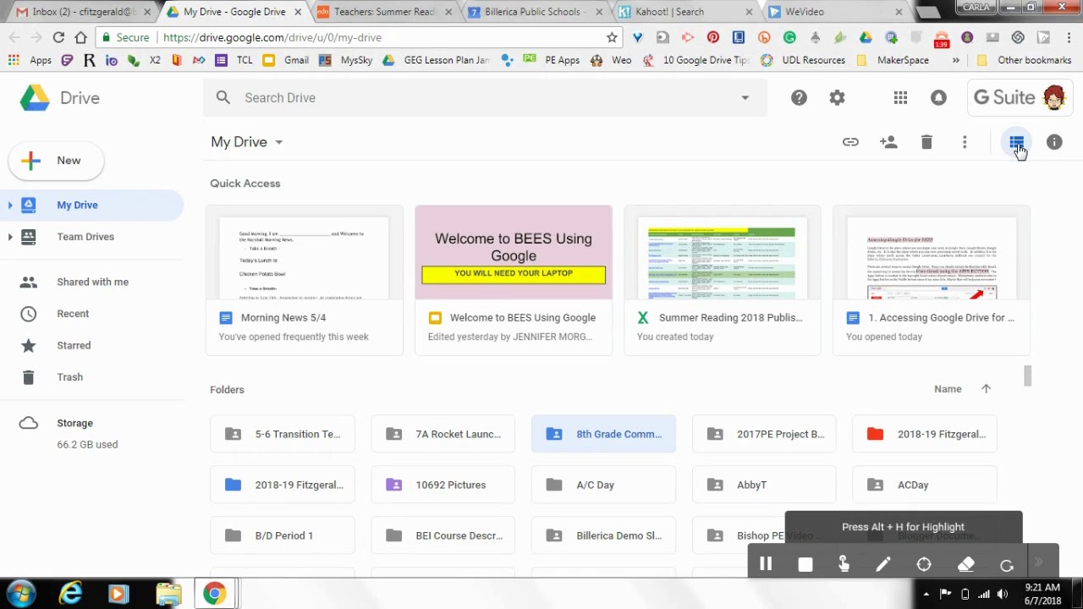The width and height of the screenshot is (1083, 609).
Task: Open Morning News 5/4 quick access thumbnail
Action: tap(305, 253)
